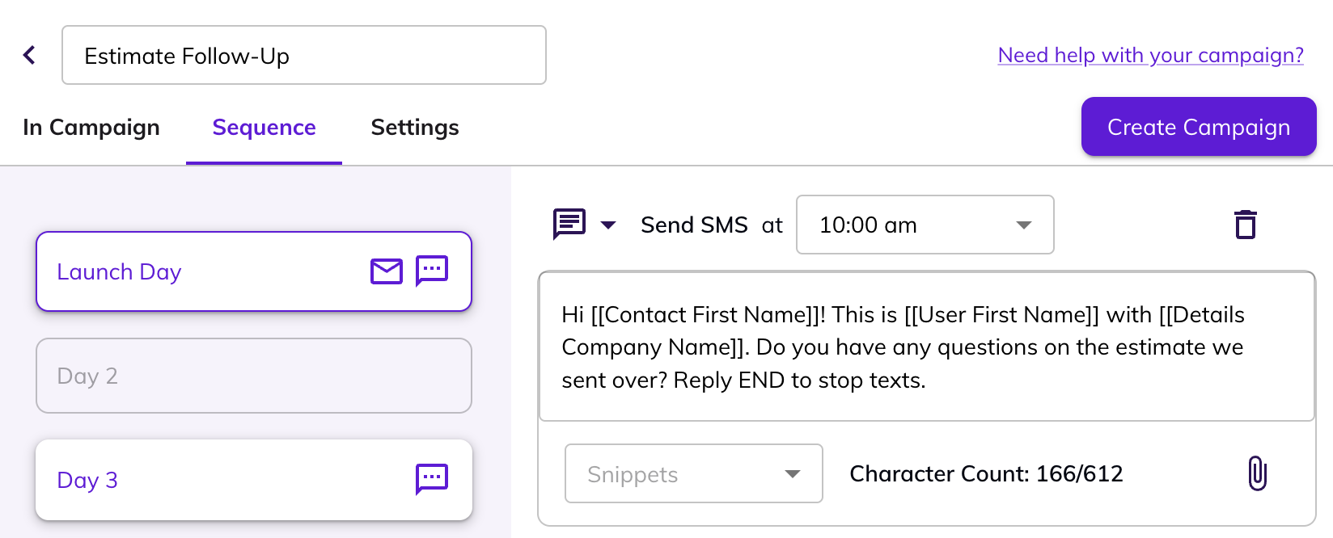The image size is (1333, 538).
Task: Click the email envelope icon on Launch Day
Action: click(x=387, y=271)
